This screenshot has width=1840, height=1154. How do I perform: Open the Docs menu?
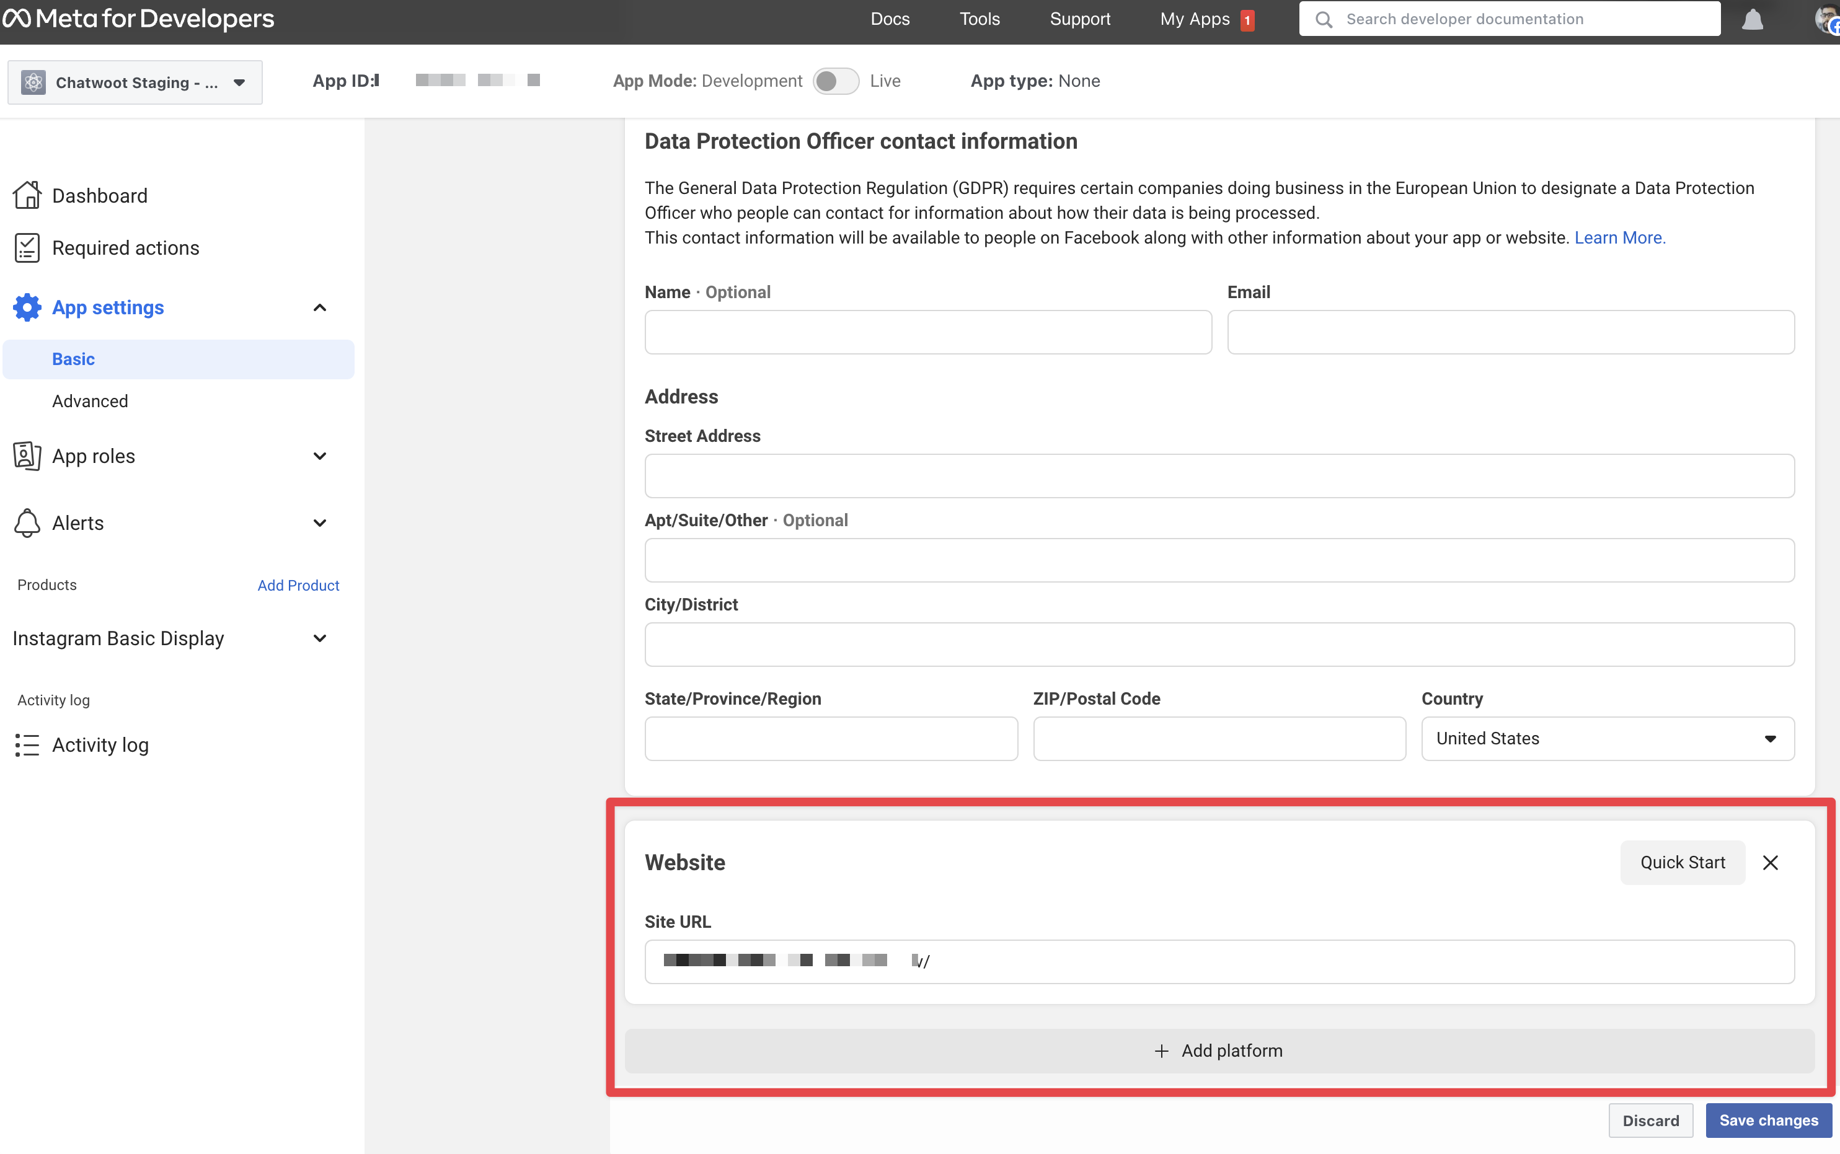890,19
